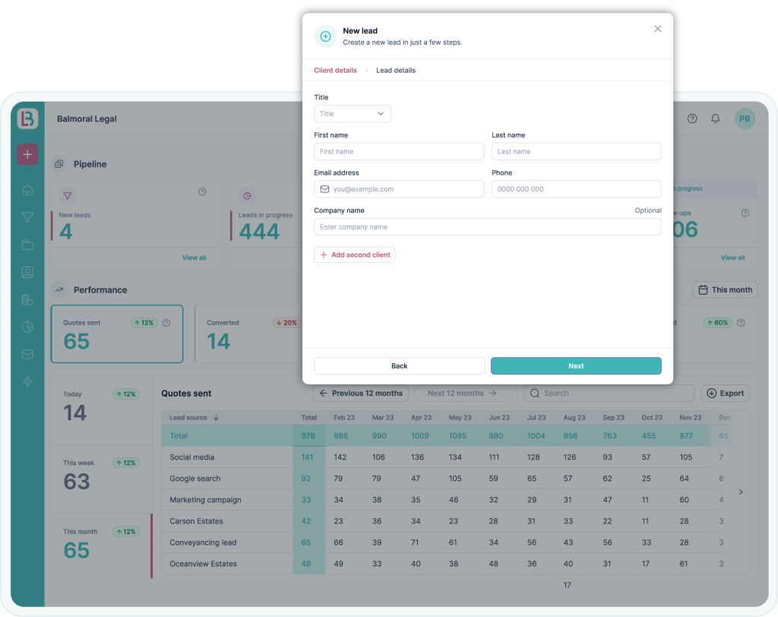Expand the Title dropdown
This screenshot has width=778, height=617.
353,114
